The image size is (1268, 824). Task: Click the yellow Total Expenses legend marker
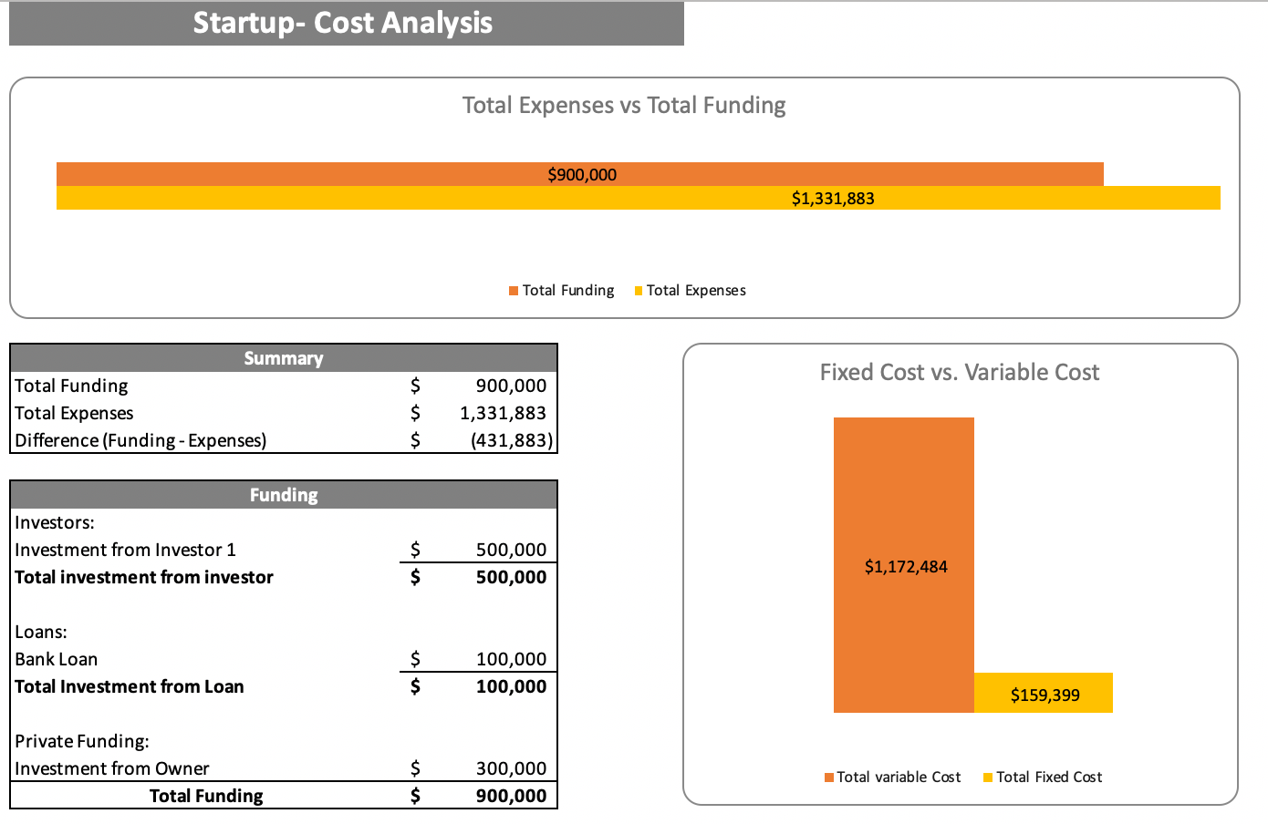[638, 290]
